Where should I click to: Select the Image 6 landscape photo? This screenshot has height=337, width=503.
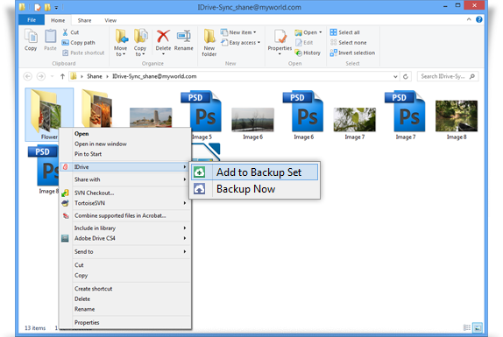[252, 123]
